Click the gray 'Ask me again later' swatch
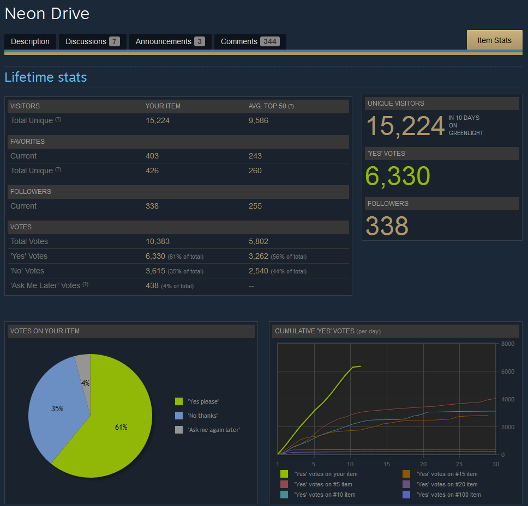The image size is (528, 506). click(179, 430)
